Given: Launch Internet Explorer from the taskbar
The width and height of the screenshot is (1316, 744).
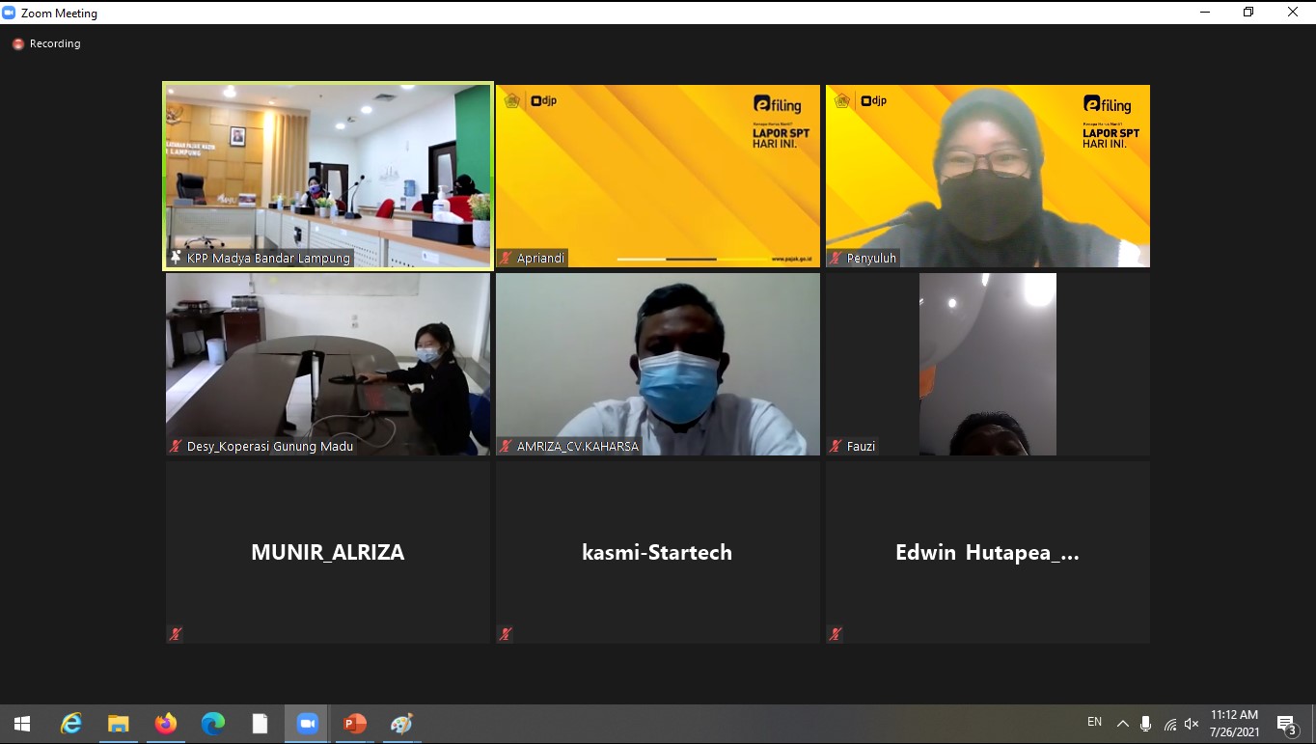Looking at the screenshot, I should click(71, 724).
